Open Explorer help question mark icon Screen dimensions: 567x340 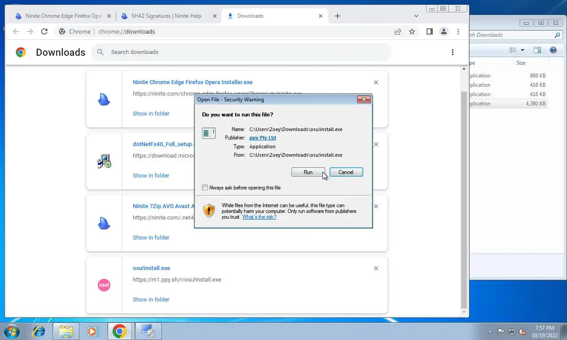click(x=553, y=50)
